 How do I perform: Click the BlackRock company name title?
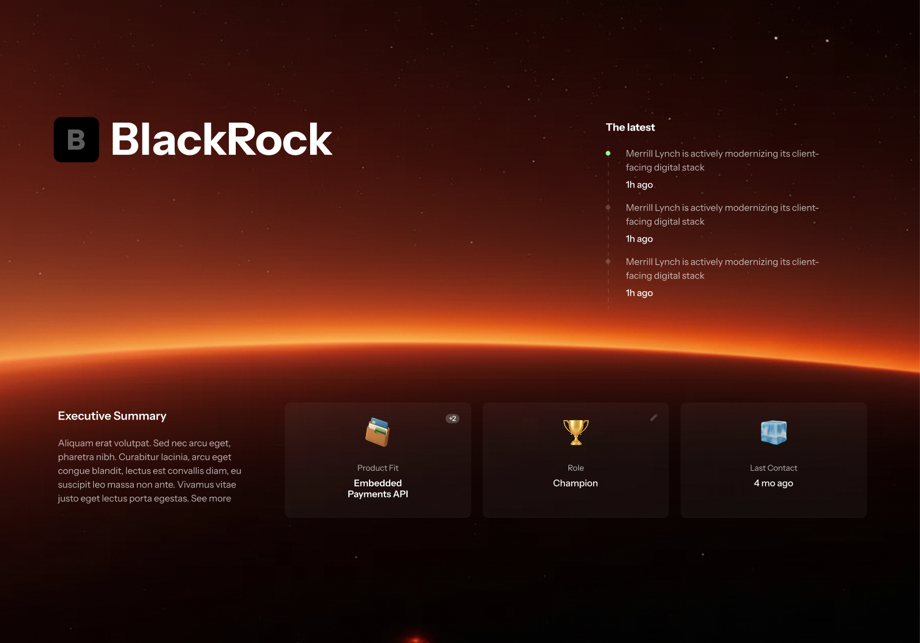click(221, 140)
